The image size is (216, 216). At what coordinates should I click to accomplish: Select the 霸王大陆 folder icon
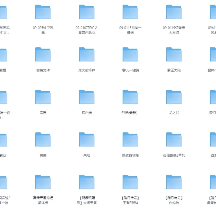[x=174, y=55]
